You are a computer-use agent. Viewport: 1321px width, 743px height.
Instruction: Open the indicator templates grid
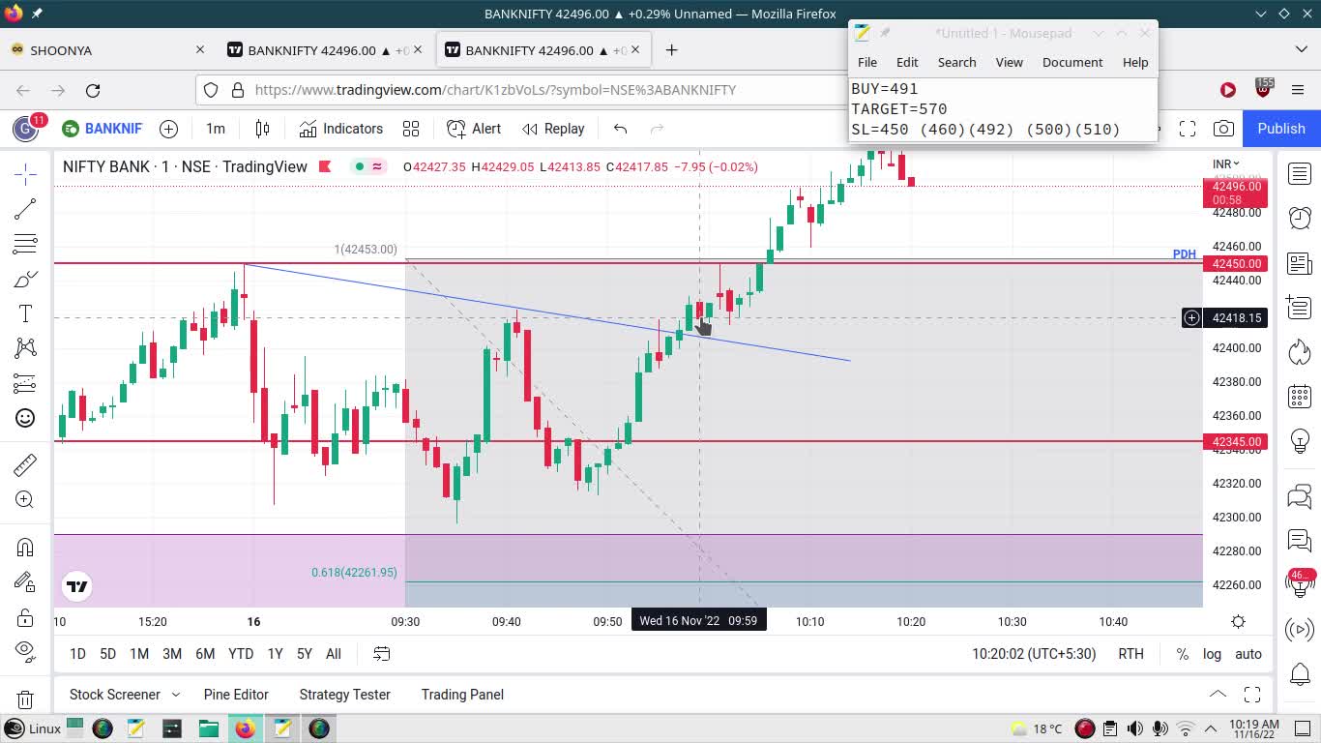click(411, 129)
